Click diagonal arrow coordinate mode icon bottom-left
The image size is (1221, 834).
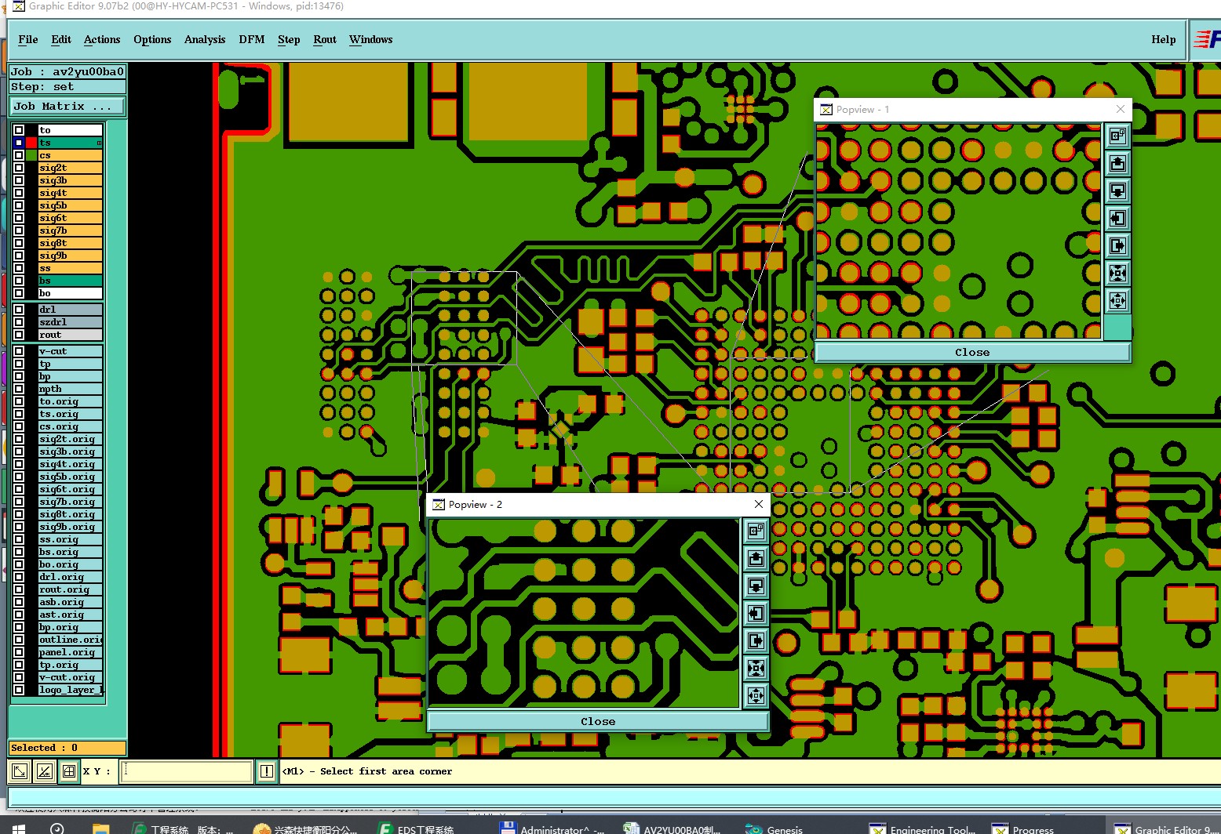point(20,771)
